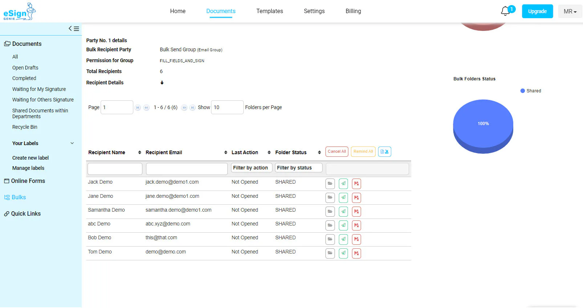The width and height of the screenshot is (583, 308).
Task: Click the blue 100% Shared pie slice
Action: (x=483, y=125)
